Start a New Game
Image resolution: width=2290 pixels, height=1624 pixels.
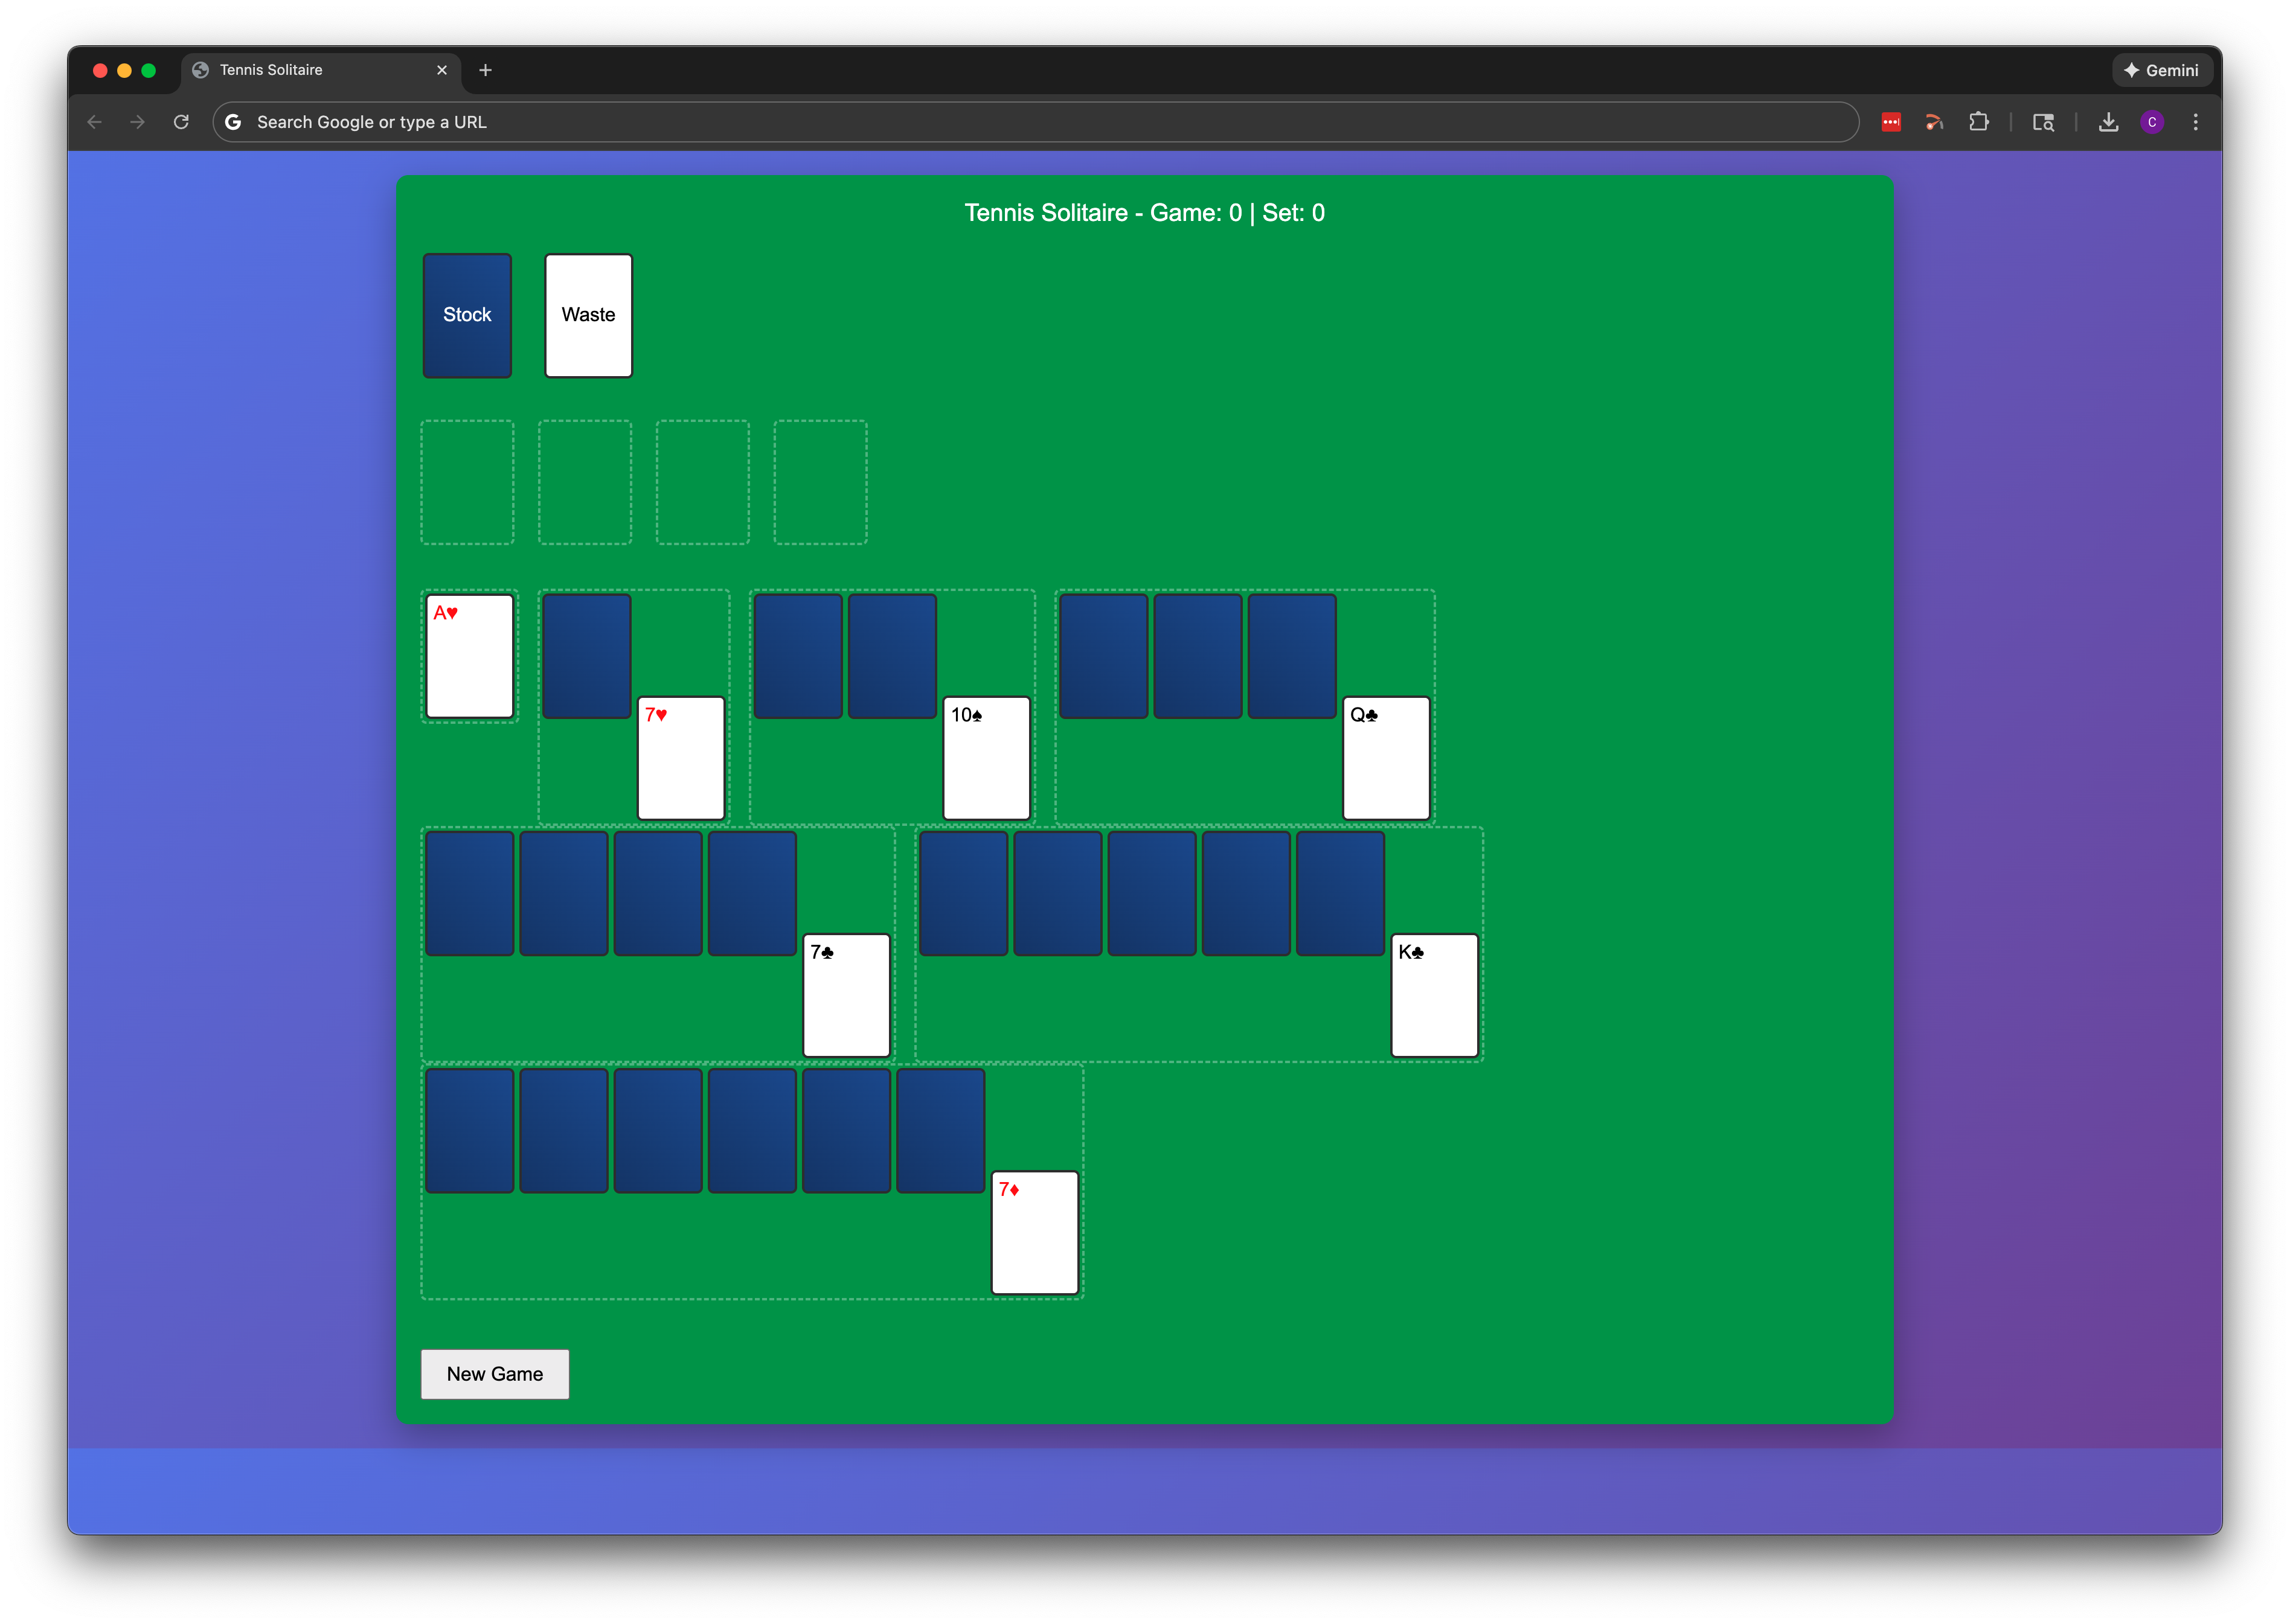pyautogui.click(x=494, y=1374)
